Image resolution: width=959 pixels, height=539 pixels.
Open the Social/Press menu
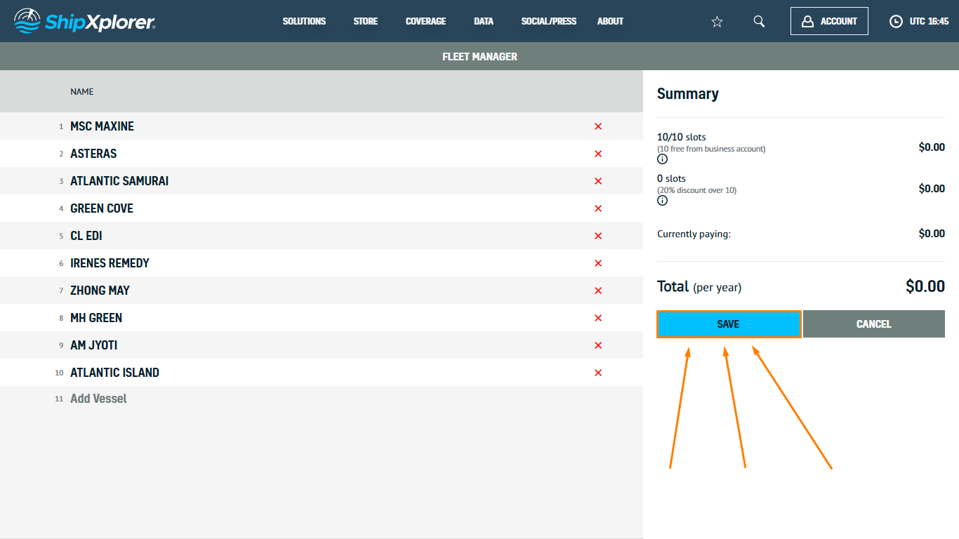point(549,21)
